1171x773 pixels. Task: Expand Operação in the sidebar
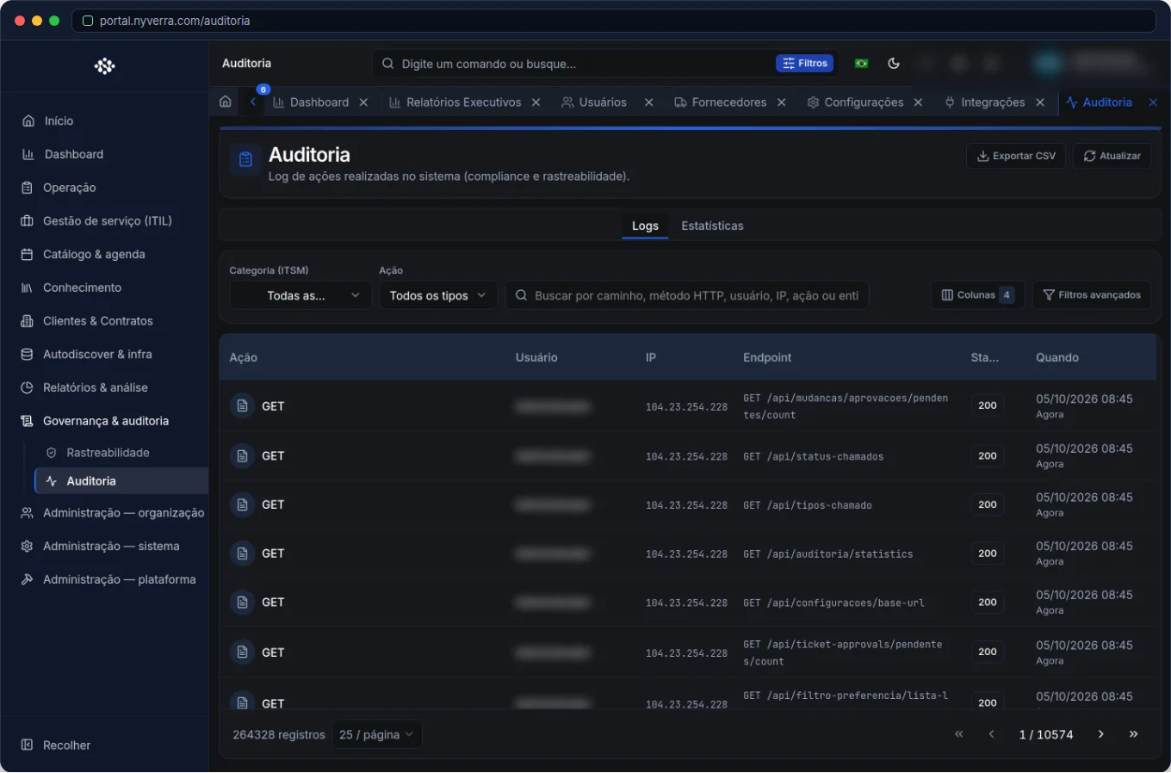[x=104, y=188]
